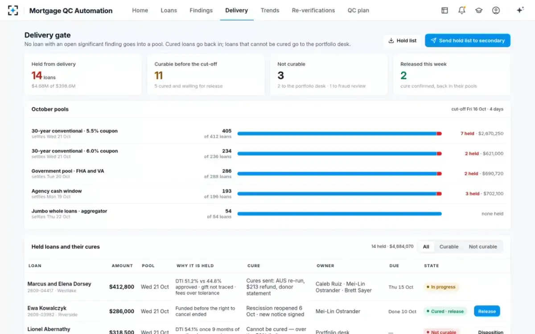The width and height of the screenshot is (535, 334).
Task: Click the 'none held' label
Action: (492, 214)
